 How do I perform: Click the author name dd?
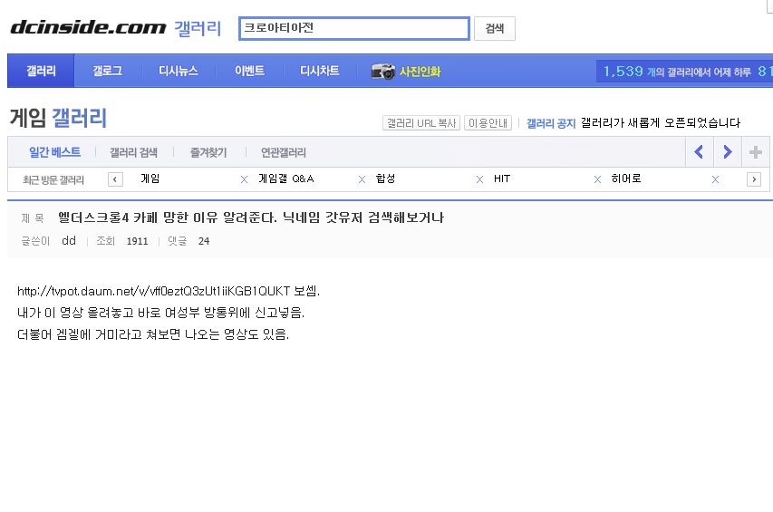(x=69, y=240)
